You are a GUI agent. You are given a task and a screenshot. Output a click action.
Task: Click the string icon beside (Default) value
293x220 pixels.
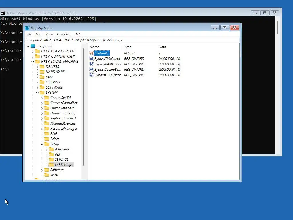click(x=91, y=53)
